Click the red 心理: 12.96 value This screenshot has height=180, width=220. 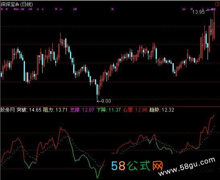click(135, 110)
